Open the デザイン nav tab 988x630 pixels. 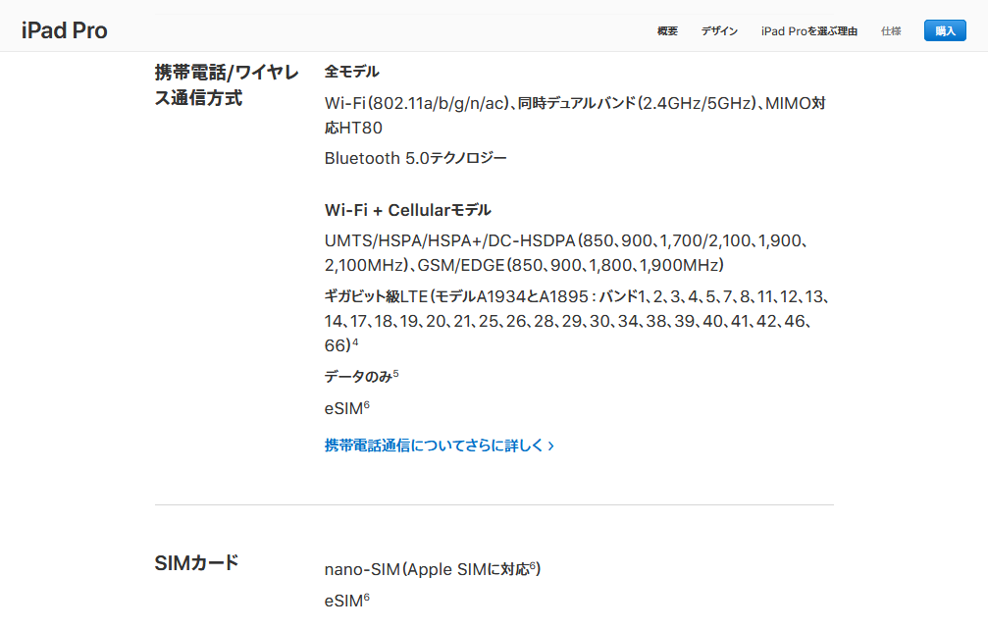click(x=719, y=30)
